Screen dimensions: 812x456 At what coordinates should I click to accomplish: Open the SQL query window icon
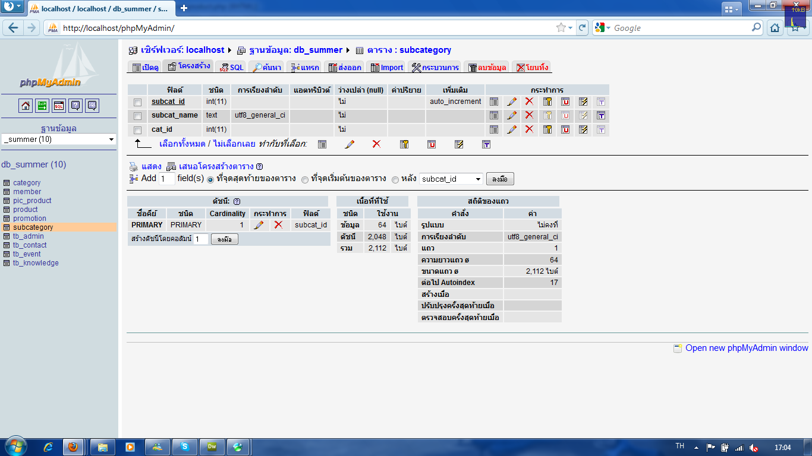tap(59, 106)
